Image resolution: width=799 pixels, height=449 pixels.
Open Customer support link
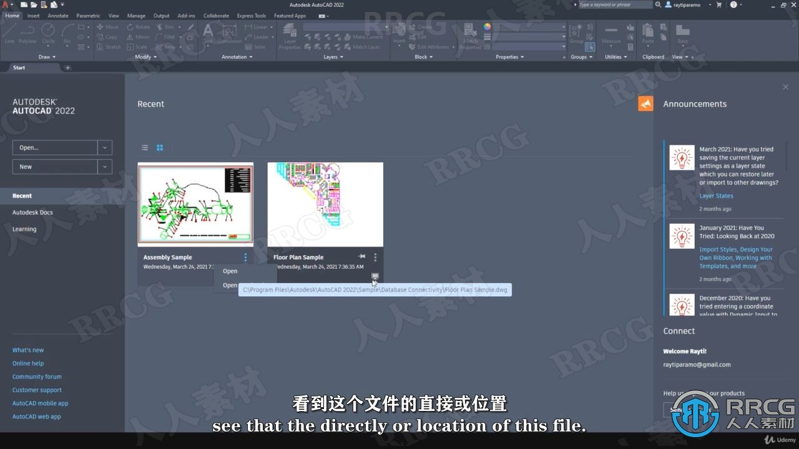pos(37,390)
